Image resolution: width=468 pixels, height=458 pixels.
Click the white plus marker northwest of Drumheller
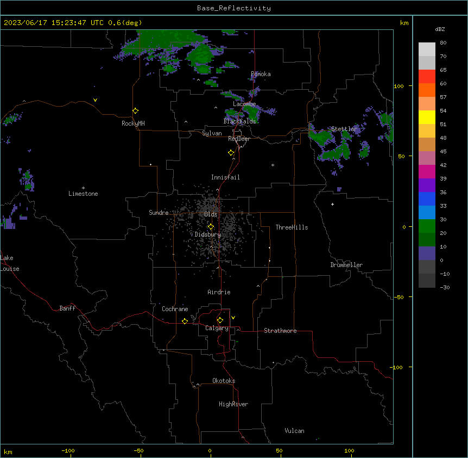pyautogui.click(x=332, y=204)
